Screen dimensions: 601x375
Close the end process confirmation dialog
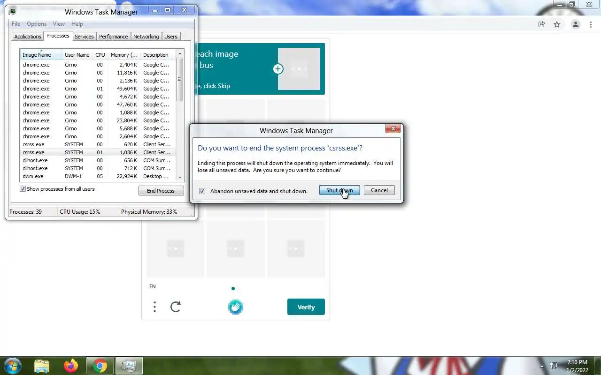click(x=393, y=128)
